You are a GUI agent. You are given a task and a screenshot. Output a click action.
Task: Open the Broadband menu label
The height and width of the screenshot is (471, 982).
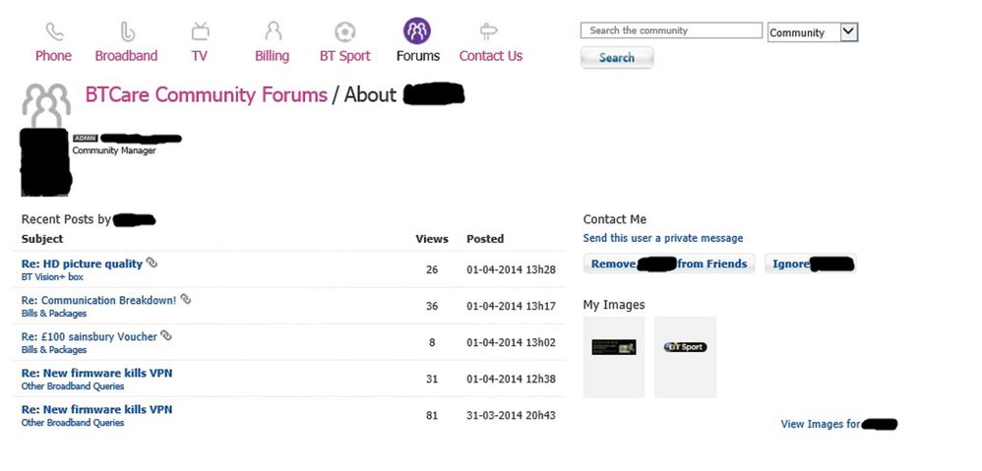coord(126,56)
